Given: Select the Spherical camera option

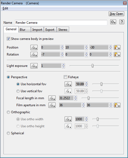Looking at the screenshot, I should click(x=8, y=133).
